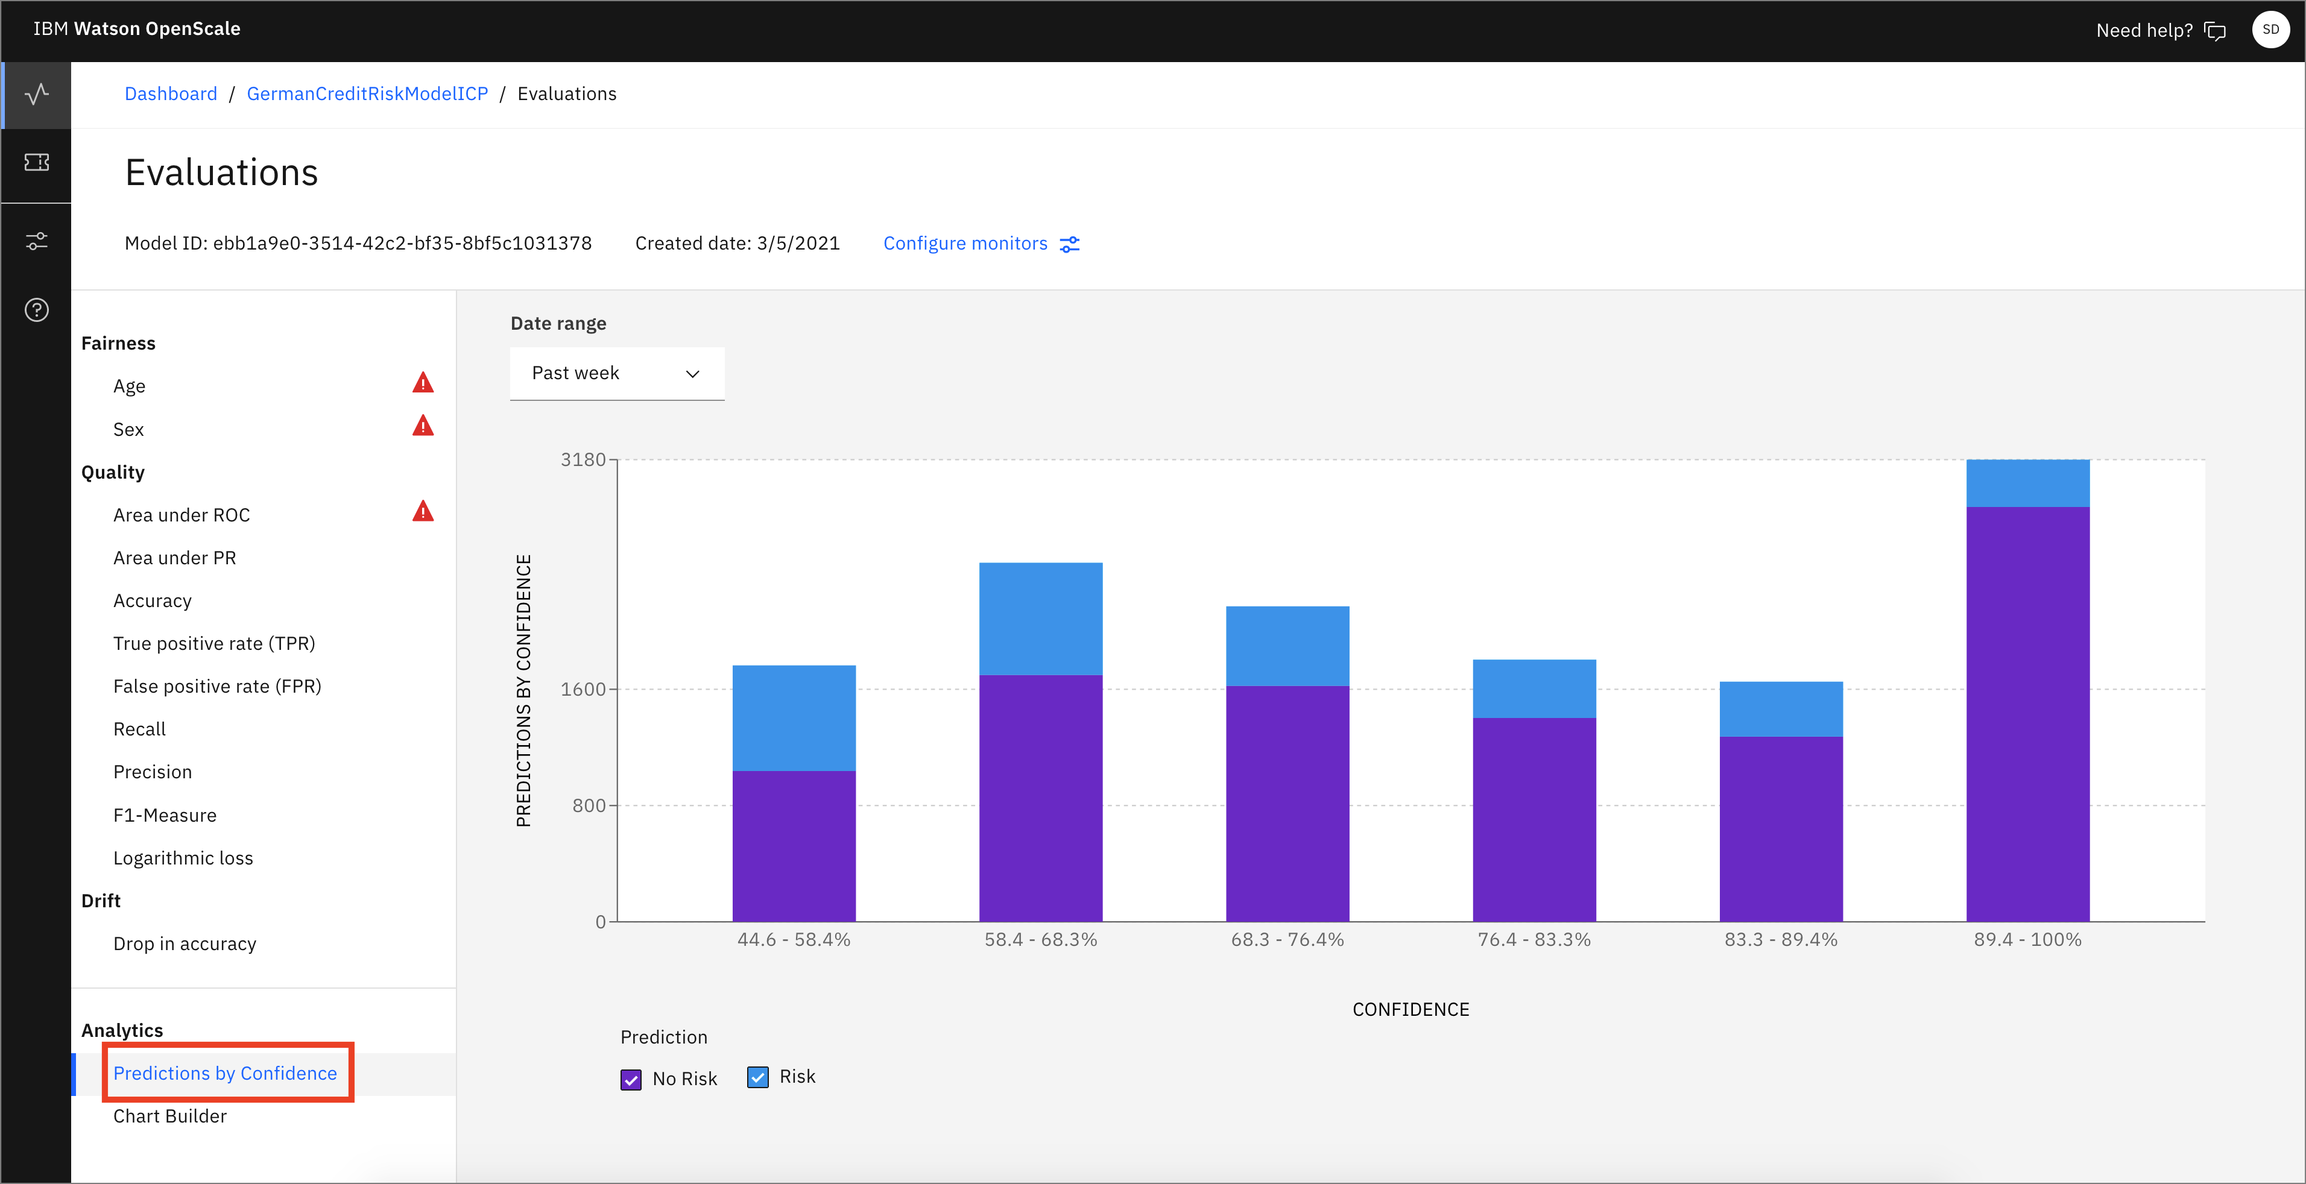Uncheck the No Risk prediction checkbox
The image size is (2306, 1184).
[630, 1079]
